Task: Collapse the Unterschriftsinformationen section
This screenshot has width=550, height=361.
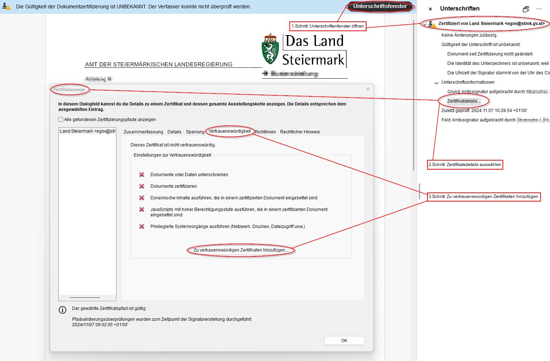Action: (x=437, y=83)
